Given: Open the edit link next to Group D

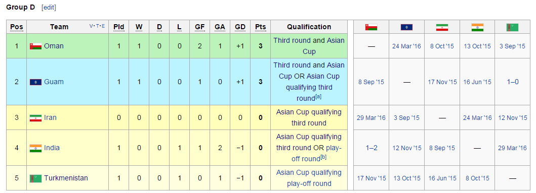Looking at the screenshot, I should pos(49,7).
